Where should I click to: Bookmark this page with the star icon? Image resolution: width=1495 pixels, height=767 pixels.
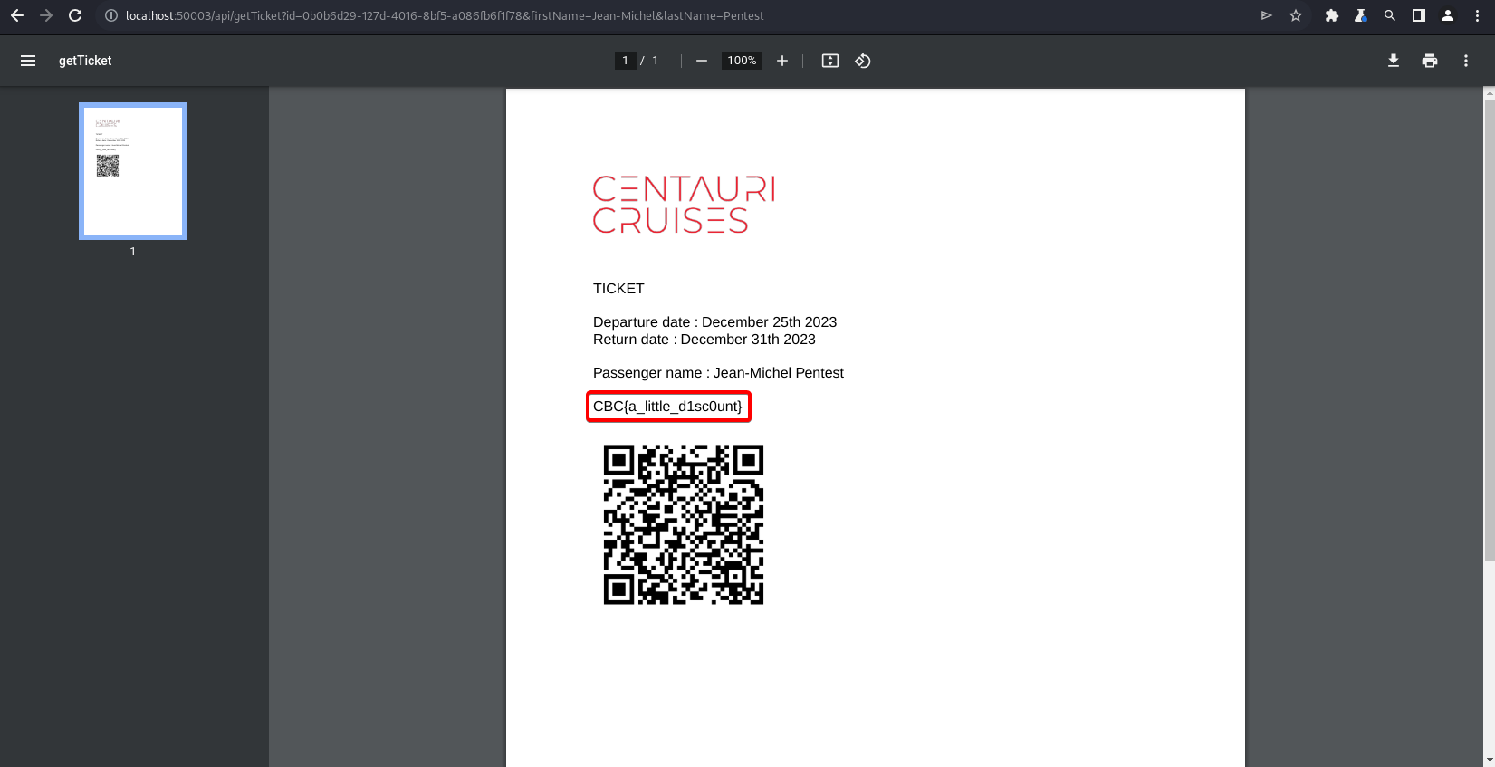coord(1296,15)
